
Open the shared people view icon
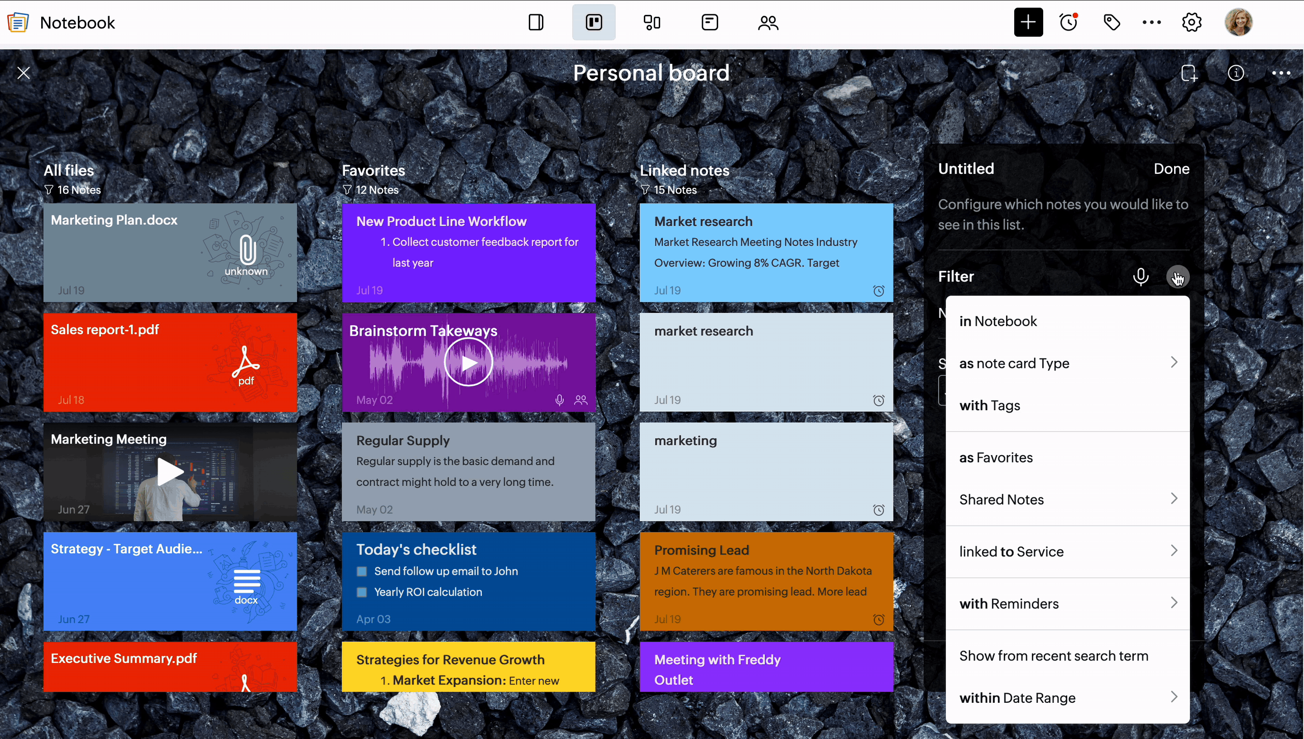pyautogui.click(x=768, y=22)
